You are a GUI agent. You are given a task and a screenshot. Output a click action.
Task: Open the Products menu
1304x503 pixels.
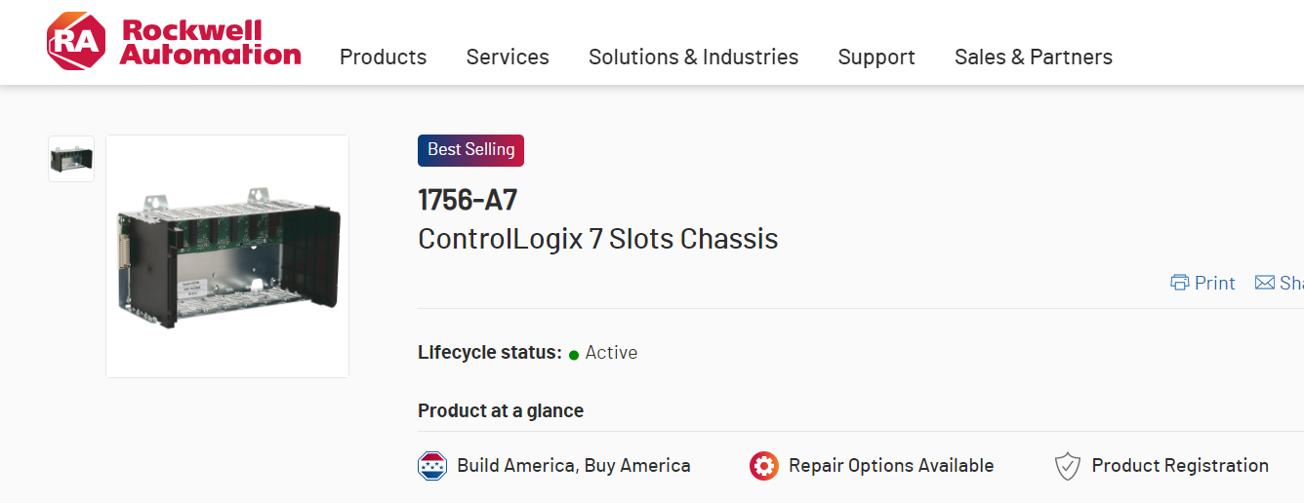click(383, 58)
